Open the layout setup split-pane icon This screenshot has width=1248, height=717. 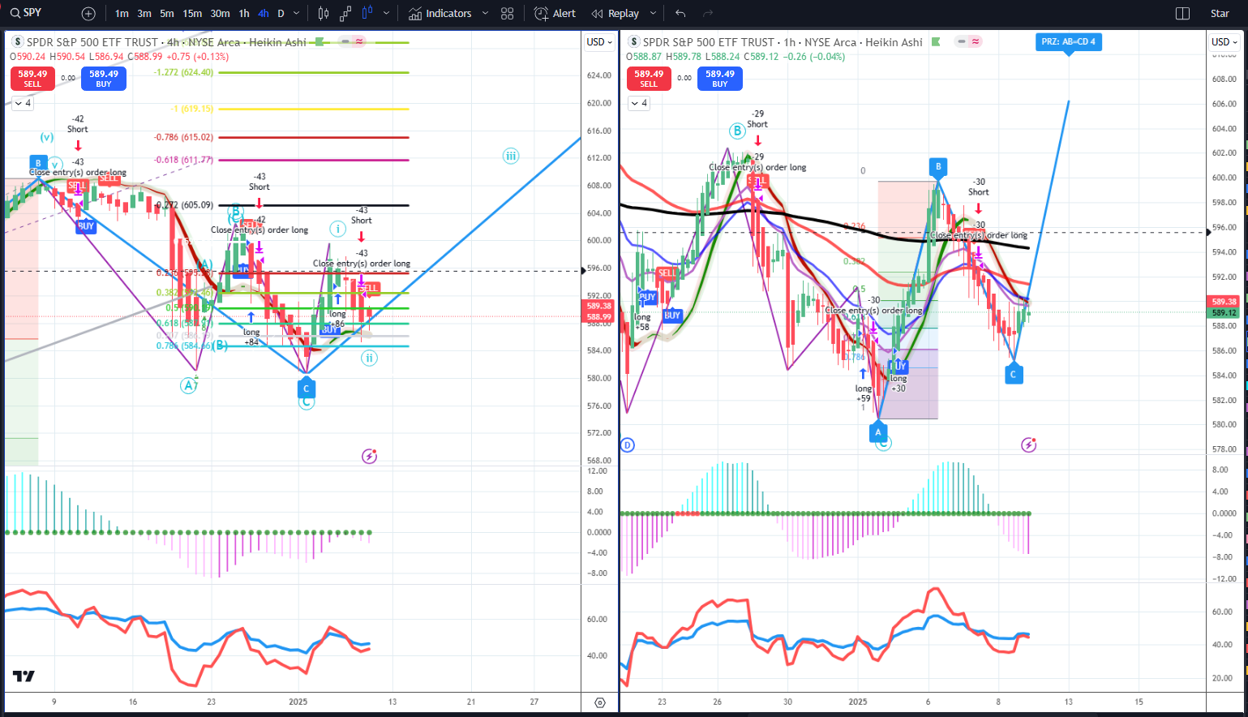click(x=1182, y=14)
